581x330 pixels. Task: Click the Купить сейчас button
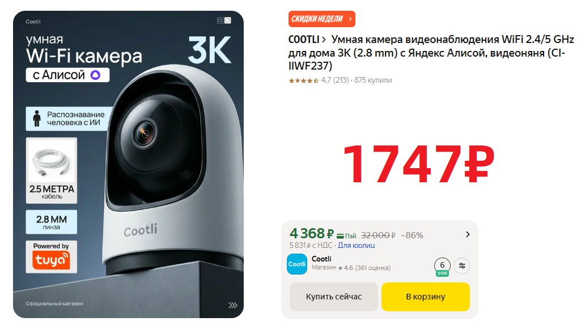(x=333, y=297)
